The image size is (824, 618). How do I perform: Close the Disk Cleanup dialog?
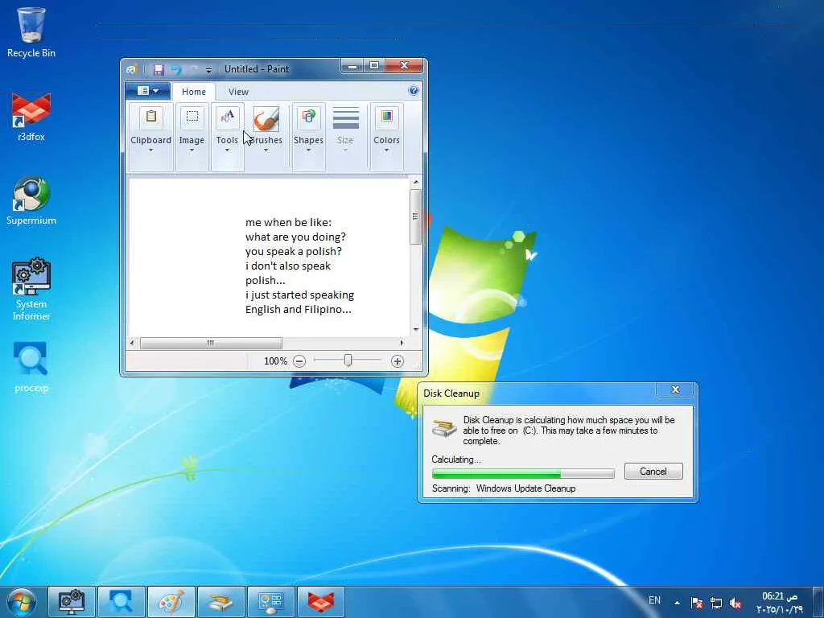[x=676, y=389]
